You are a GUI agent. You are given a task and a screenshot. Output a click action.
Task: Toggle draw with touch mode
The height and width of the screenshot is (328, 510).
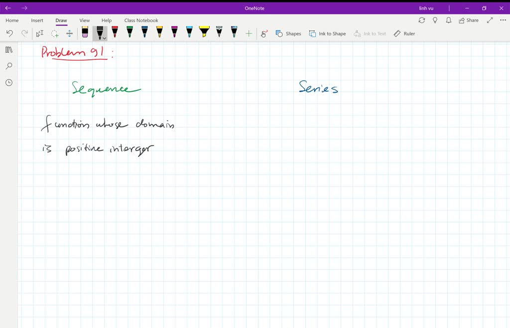(264, 33)
